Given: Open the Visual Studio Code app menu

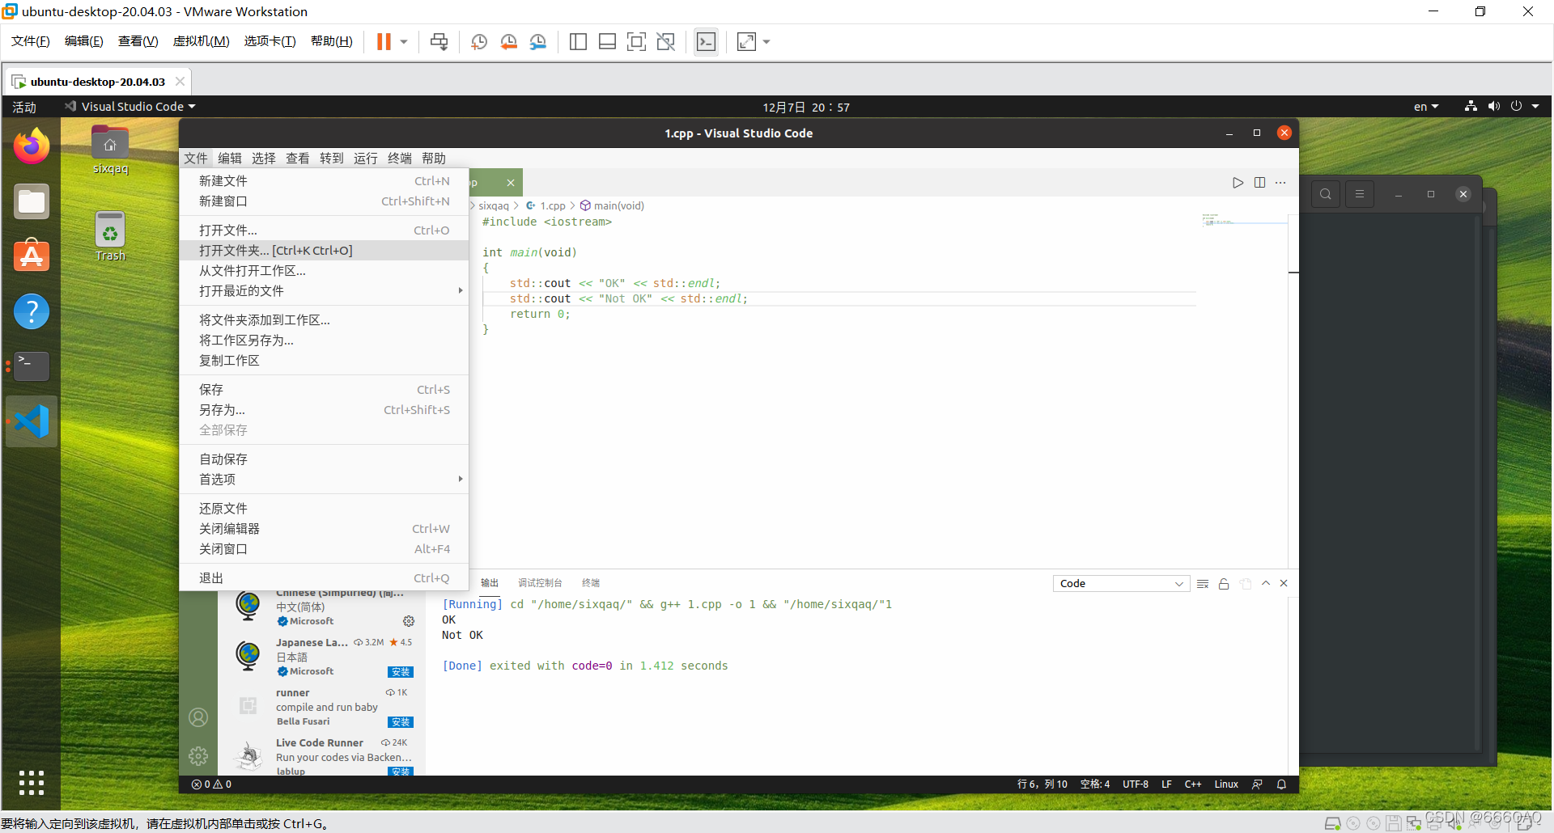Looking at the screenshot, I should coord(130,107).
